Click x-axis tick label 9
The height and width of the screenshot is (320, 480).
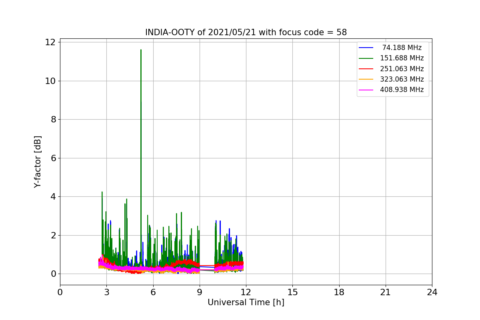click(200, 292)
